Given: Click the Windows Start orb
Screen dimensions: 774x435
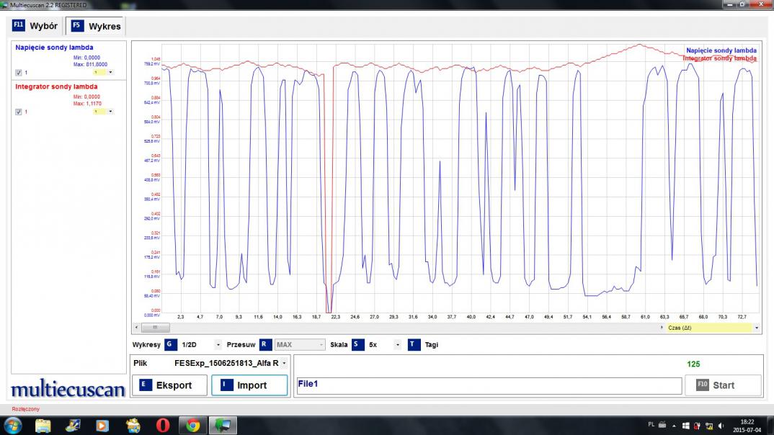Looking at the screenshot, I should tap(13, 426).
